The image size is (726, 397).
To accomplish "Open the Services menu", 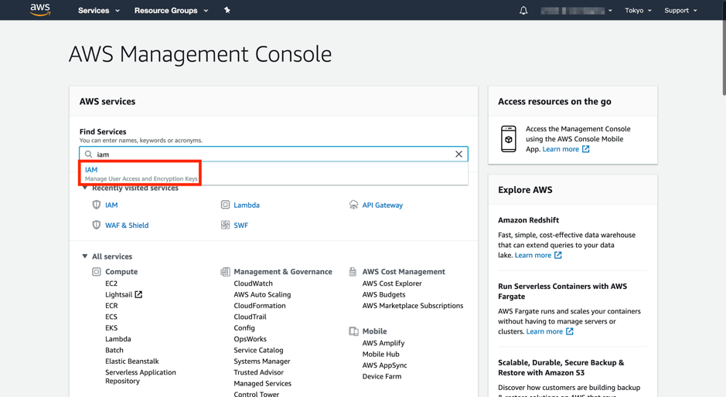I will click(98, 11).
